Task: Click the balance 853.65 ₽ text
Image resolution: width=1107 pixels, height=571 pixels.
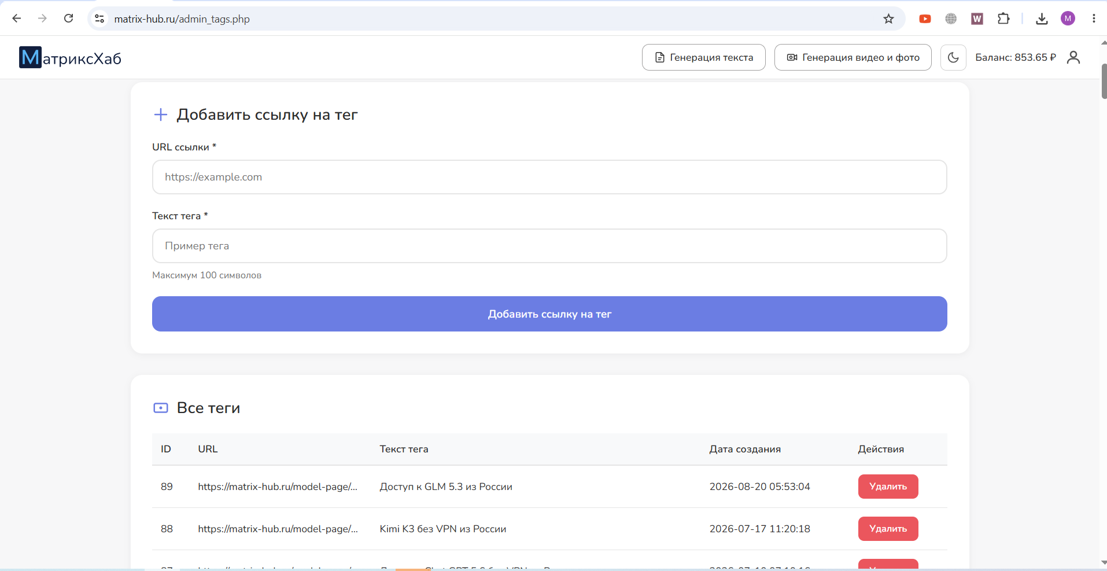Action: (1016, 57)
